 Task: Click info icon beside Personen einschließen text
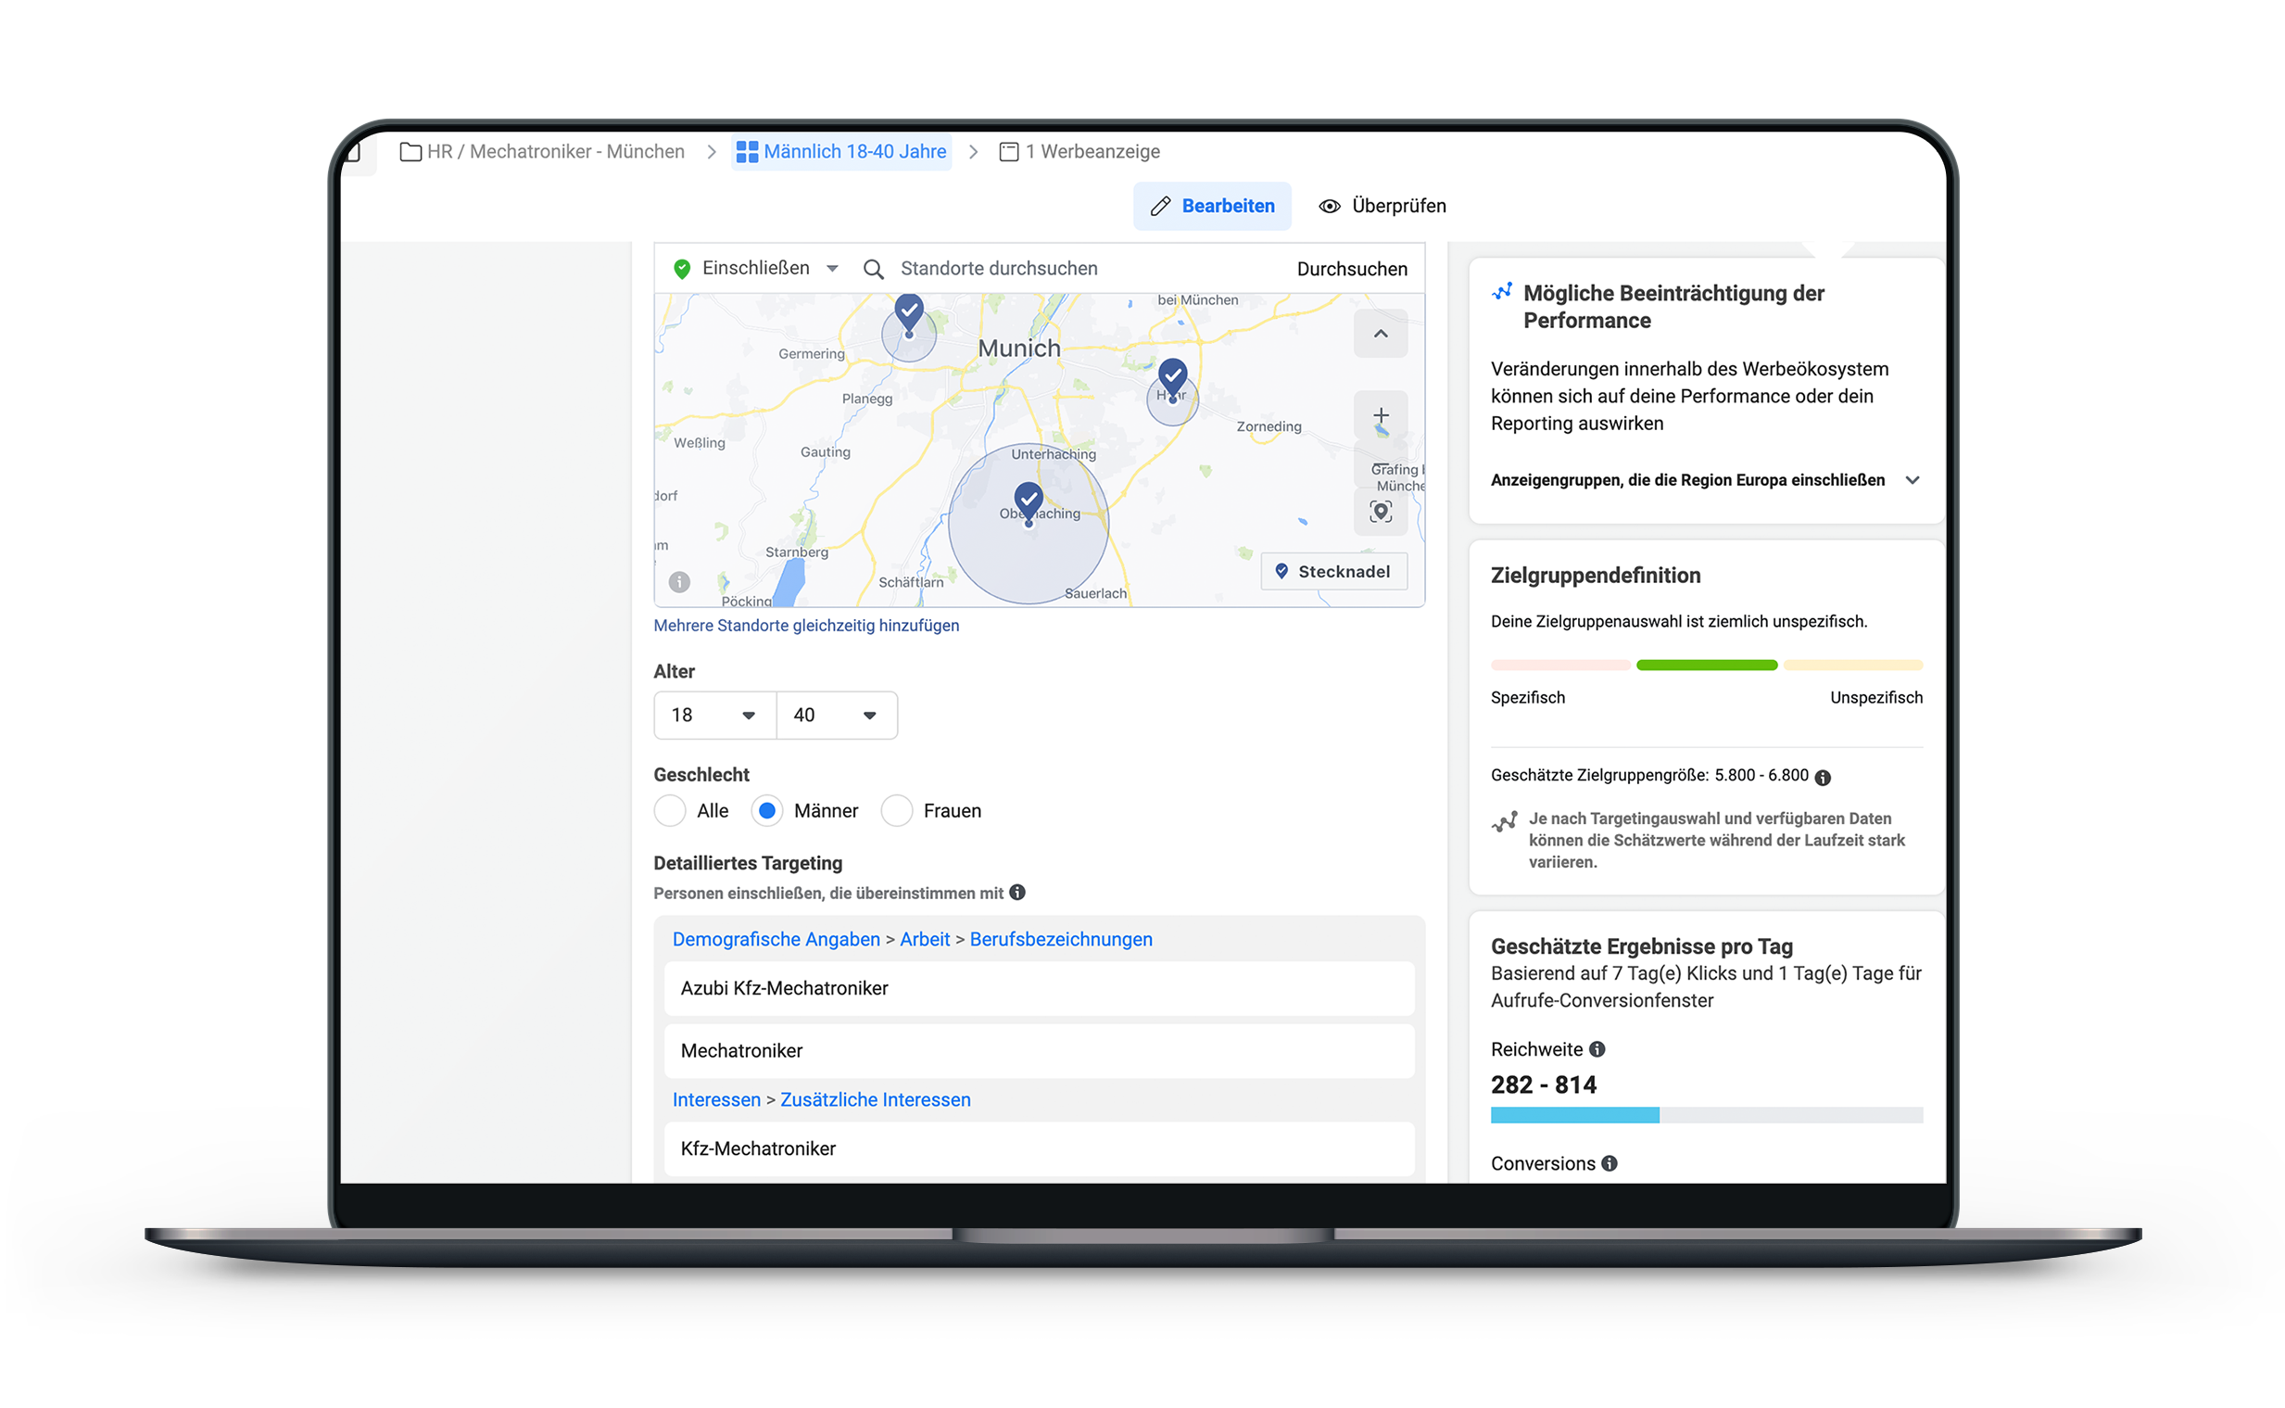(x=1016, y=892)
